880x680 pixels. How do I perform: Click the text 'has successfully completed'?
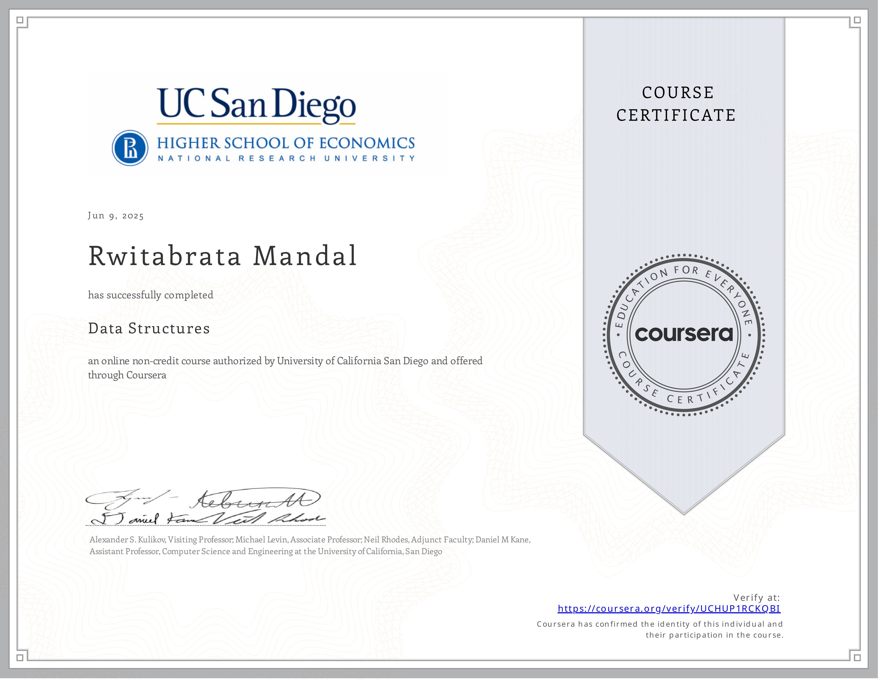(x=151, y=295)
